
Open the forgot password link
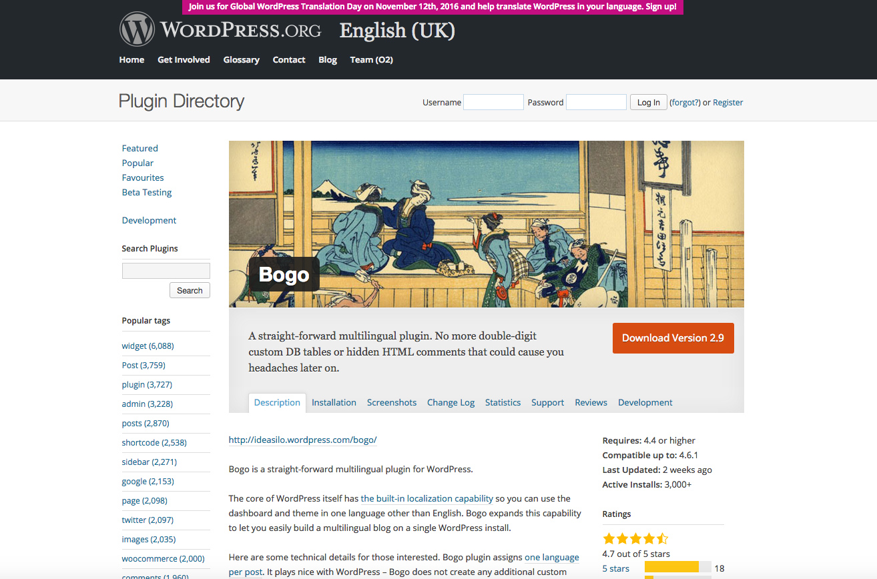(x=685, y=102)
